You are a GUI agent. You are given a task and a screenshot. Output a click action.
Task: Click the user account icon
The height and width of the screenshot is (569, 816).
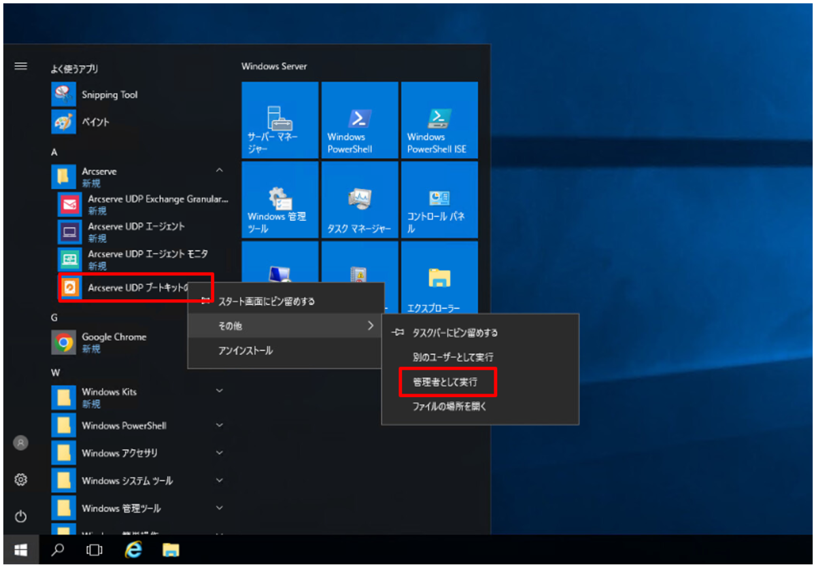pos(21,443)
